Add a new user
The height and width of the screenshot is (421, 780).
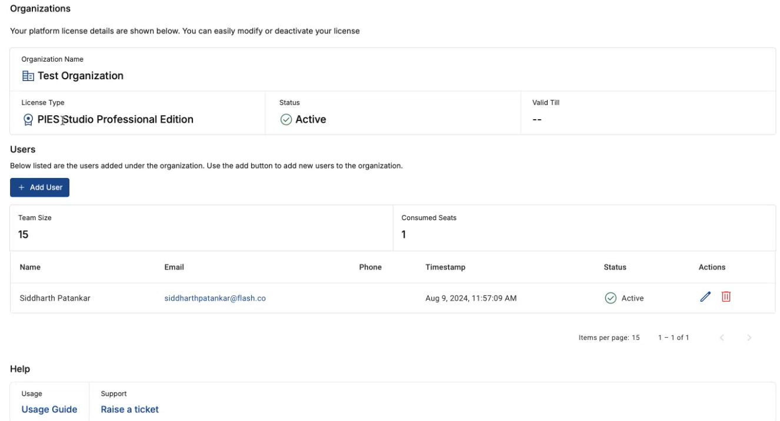[39, 187]
